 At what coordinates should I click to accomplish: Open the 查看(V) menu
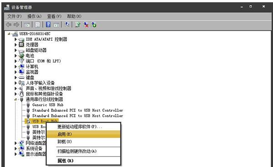(x=54, y=16)
